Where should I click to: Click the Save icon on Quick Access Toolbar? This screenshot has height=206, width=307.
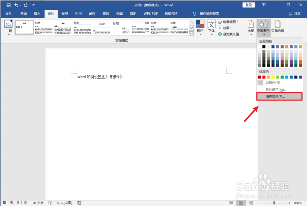pyautogui.click(x=8, y=5)
